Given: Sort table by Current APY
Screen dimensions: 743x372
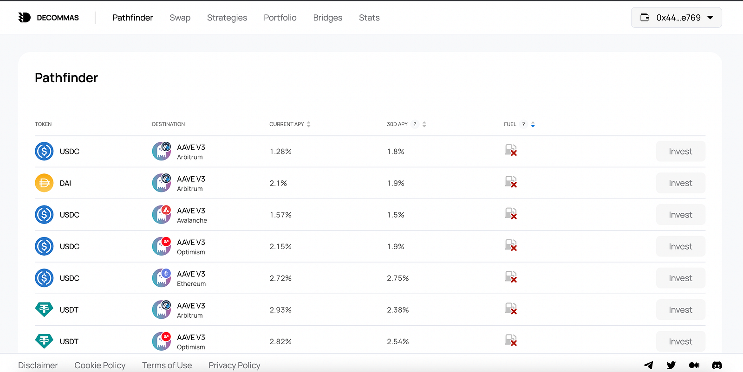Looking at the screenshot, I should (309, 124).
